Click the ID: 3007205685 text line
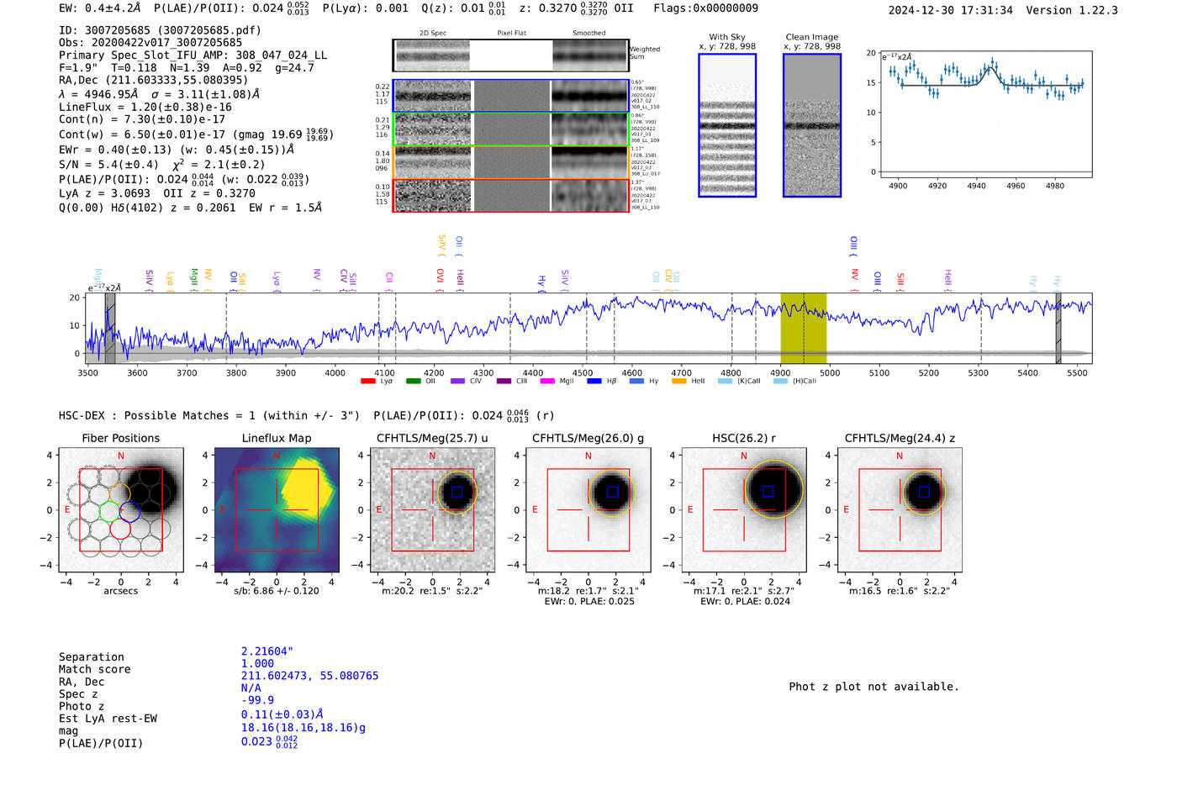1177x801 pixels. pyautogui.click(x=160, y=30)
